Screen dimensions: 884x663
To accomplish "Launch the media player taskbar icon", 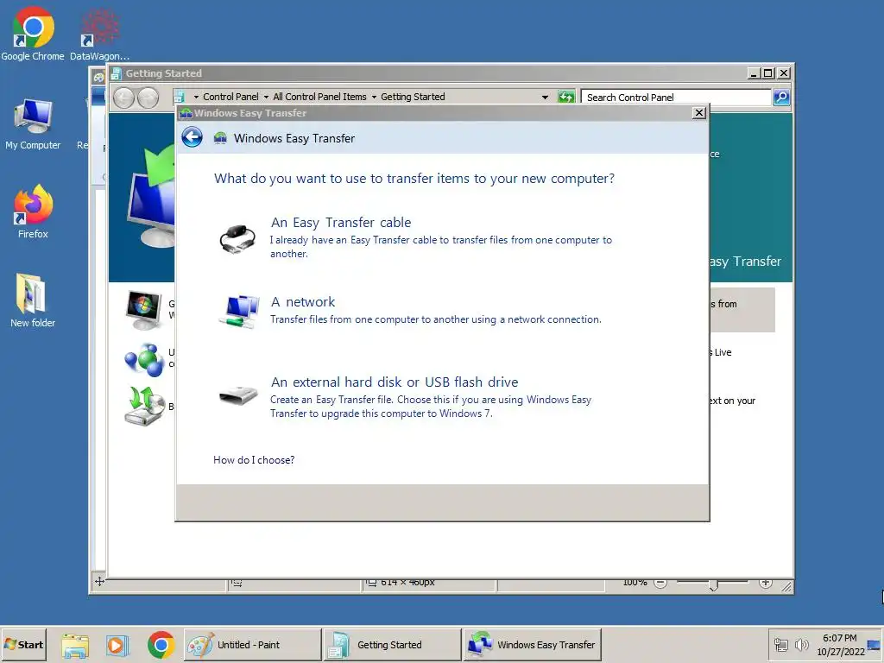I will [117, 645].
